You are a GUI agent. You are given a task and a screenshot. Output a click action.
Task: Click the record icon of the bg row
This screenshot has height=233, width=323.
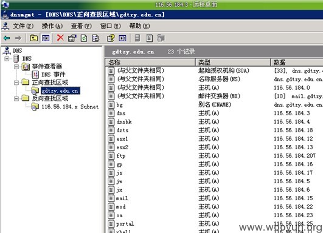click(x=111, y=105)
